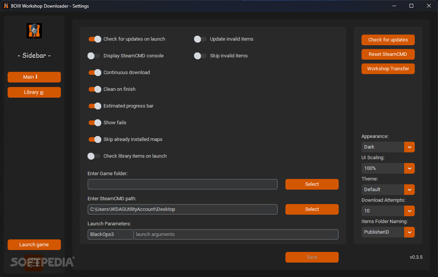Click the "Enter Game folder:" label

click(x=108, y=174)
